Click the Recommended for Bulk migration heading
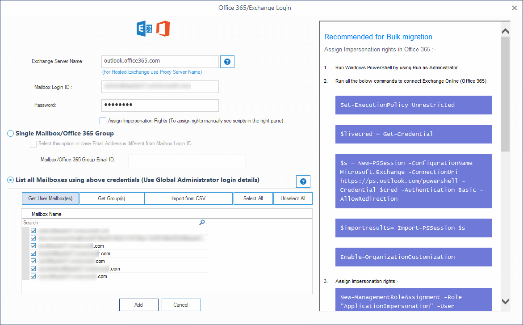This screenshot has width=523, height=325. (378, 37)
